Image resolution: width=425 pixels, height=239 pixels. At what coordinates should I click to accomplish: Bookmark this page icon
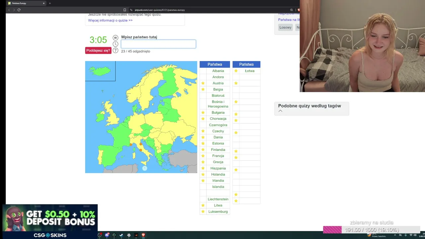click(125, 10)
